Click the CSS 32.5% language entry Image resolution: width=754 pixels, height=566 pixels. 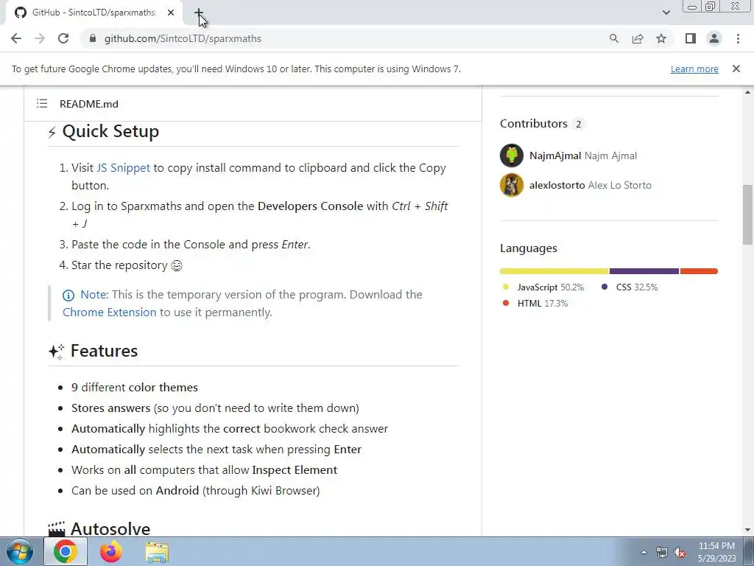[630, 287]
